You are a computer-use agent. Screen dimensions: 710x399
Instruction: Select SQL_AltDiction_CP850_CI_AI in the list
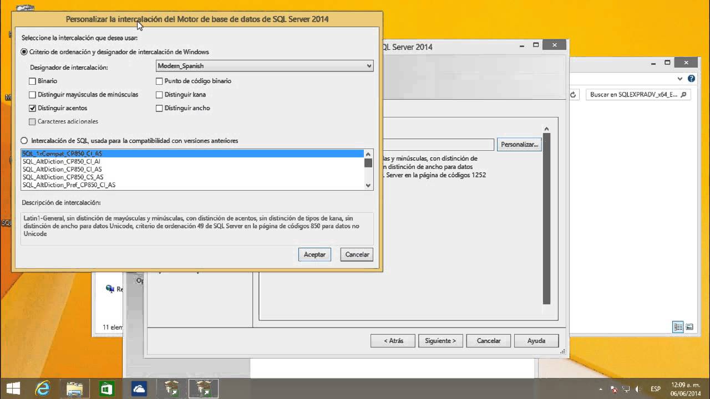click(192, 161)
